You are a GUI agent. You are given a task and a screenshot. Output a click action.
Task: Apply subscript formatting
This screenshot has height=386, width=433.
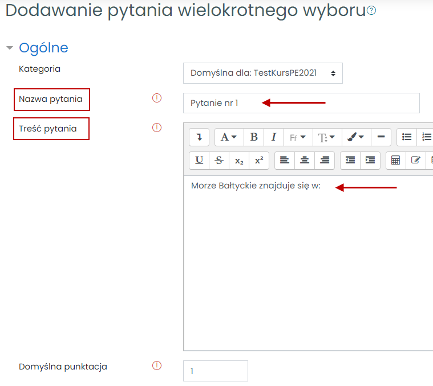point(239,161)
